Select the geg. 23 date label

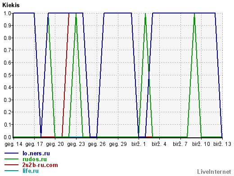tap(76, 144)
